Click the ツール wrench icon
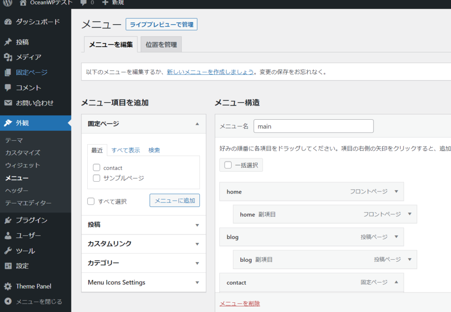The image size is (451, 312). [8, 251]
